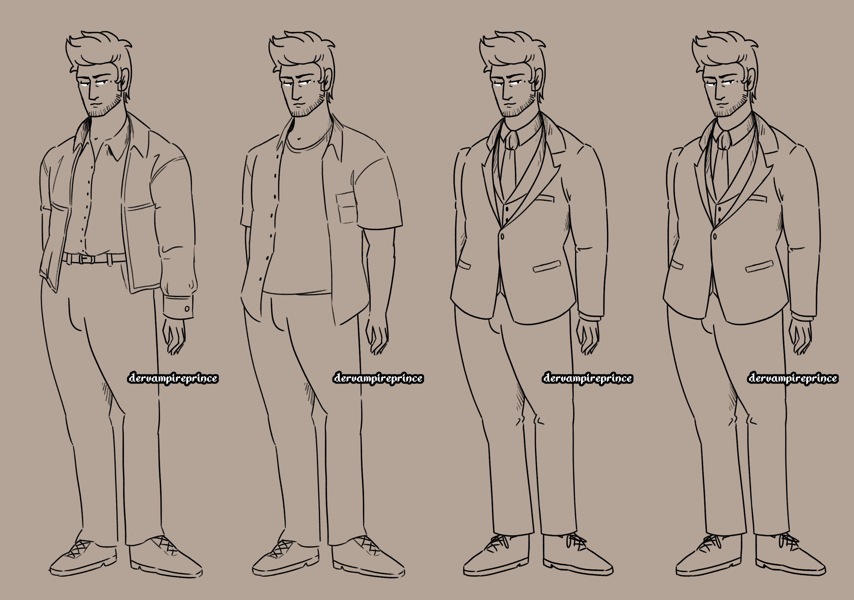Click the lower flap pocket on the rightmost figure's jacket
Viewport: 854px width, 600px height.
759,266
